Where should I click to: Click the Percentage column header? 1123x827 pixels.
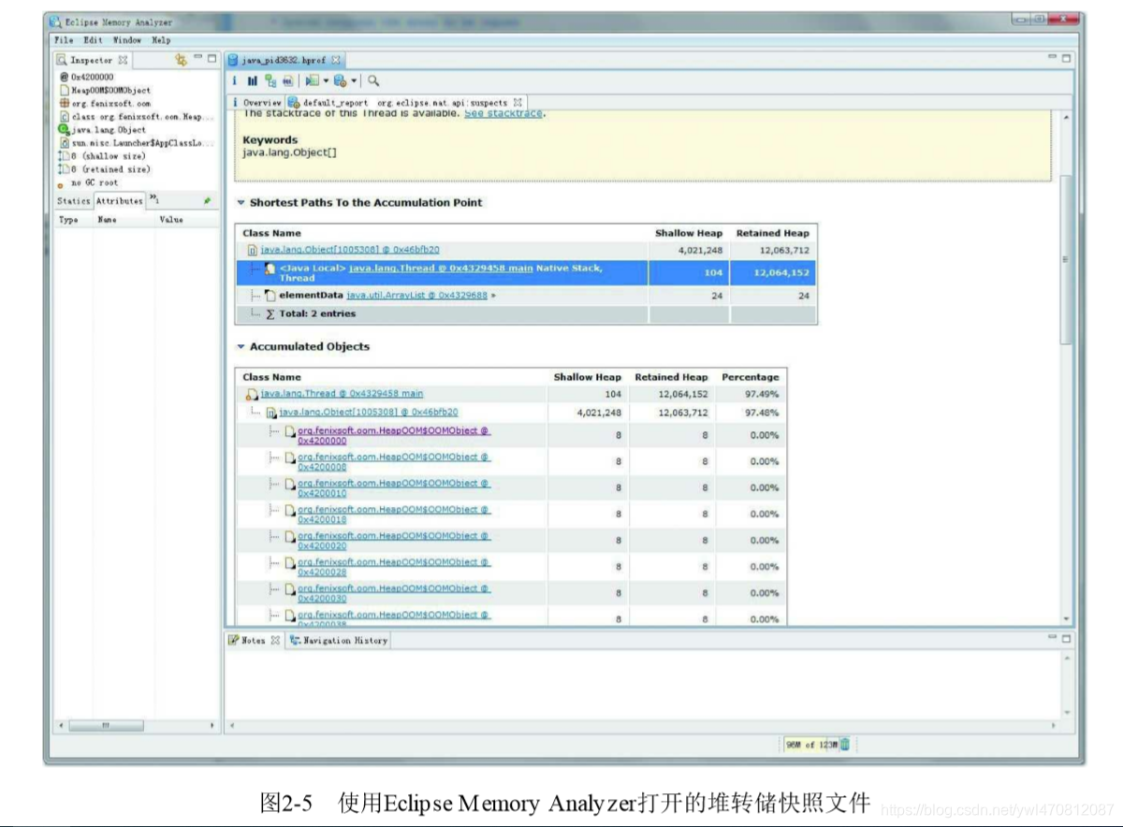pos(750,377)
